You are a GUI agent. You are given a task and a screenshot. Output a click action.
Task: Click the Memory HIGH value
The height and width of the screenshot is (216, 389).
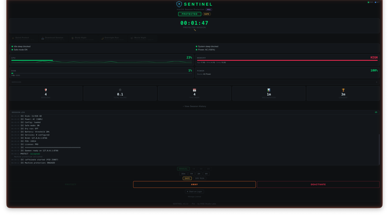[374, 57]
